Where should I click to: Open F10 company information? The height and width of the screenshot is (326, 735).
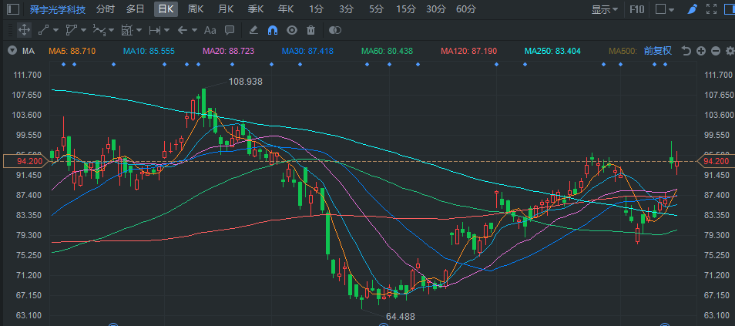click(637, 9)
